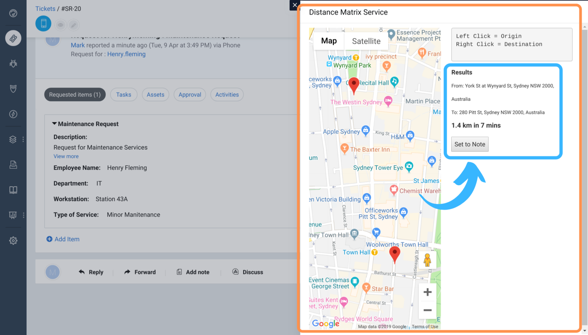This screenshot has width=588, height=335.
Task: Switch the map to Satellite view
Action: (366, 41)
